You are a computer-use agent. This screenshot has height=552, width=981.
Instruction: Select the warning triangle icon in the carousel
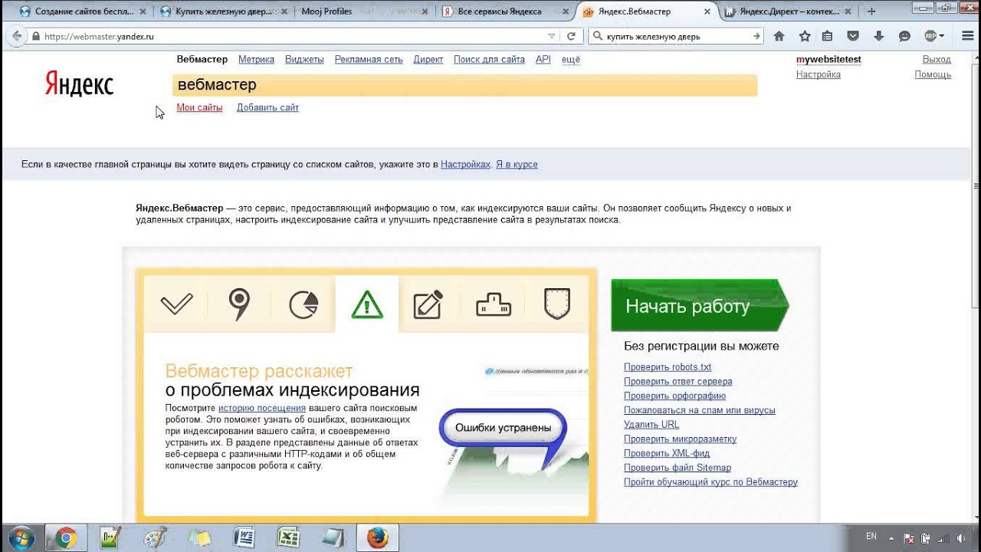[367, 304]
